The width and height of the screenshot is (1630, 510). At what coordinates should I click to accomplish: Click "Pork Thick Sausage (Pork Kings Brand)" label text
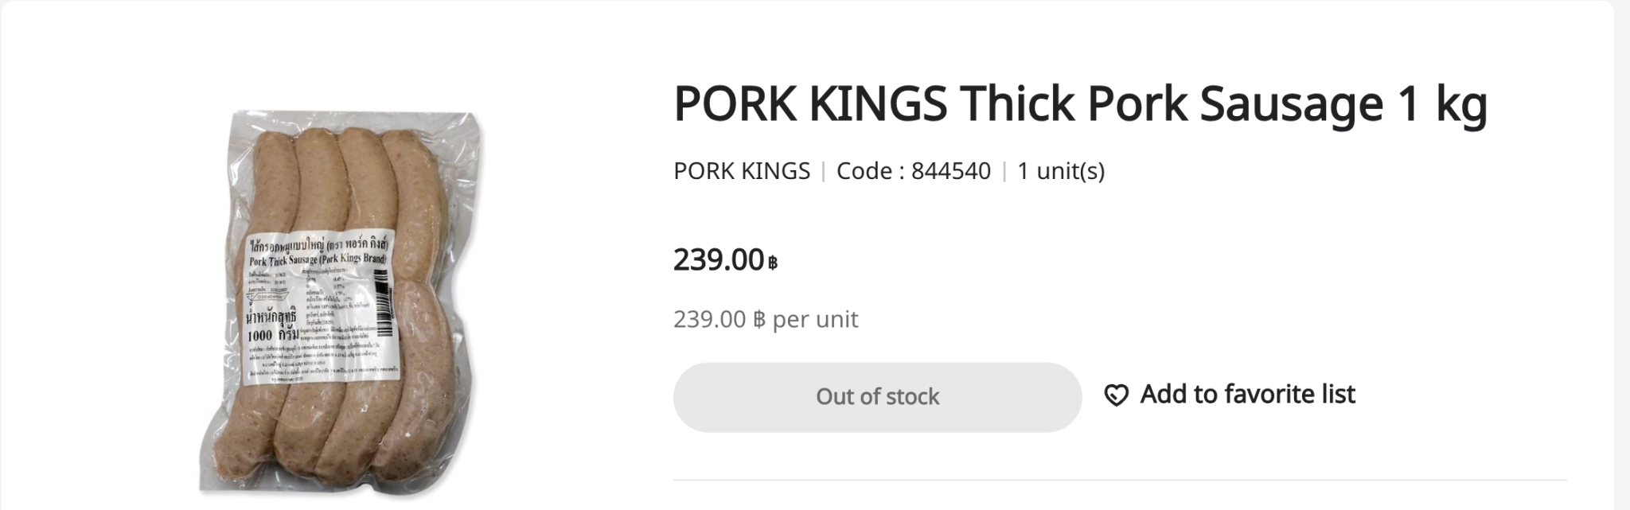point(318,259)
